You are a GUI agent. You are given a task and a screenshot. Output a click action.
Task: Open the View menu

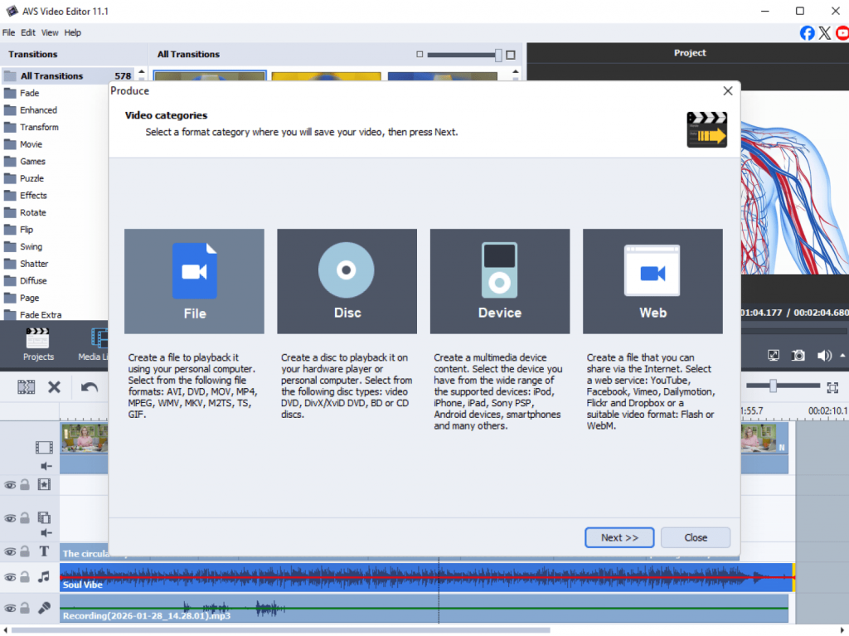tap(50, 32)
